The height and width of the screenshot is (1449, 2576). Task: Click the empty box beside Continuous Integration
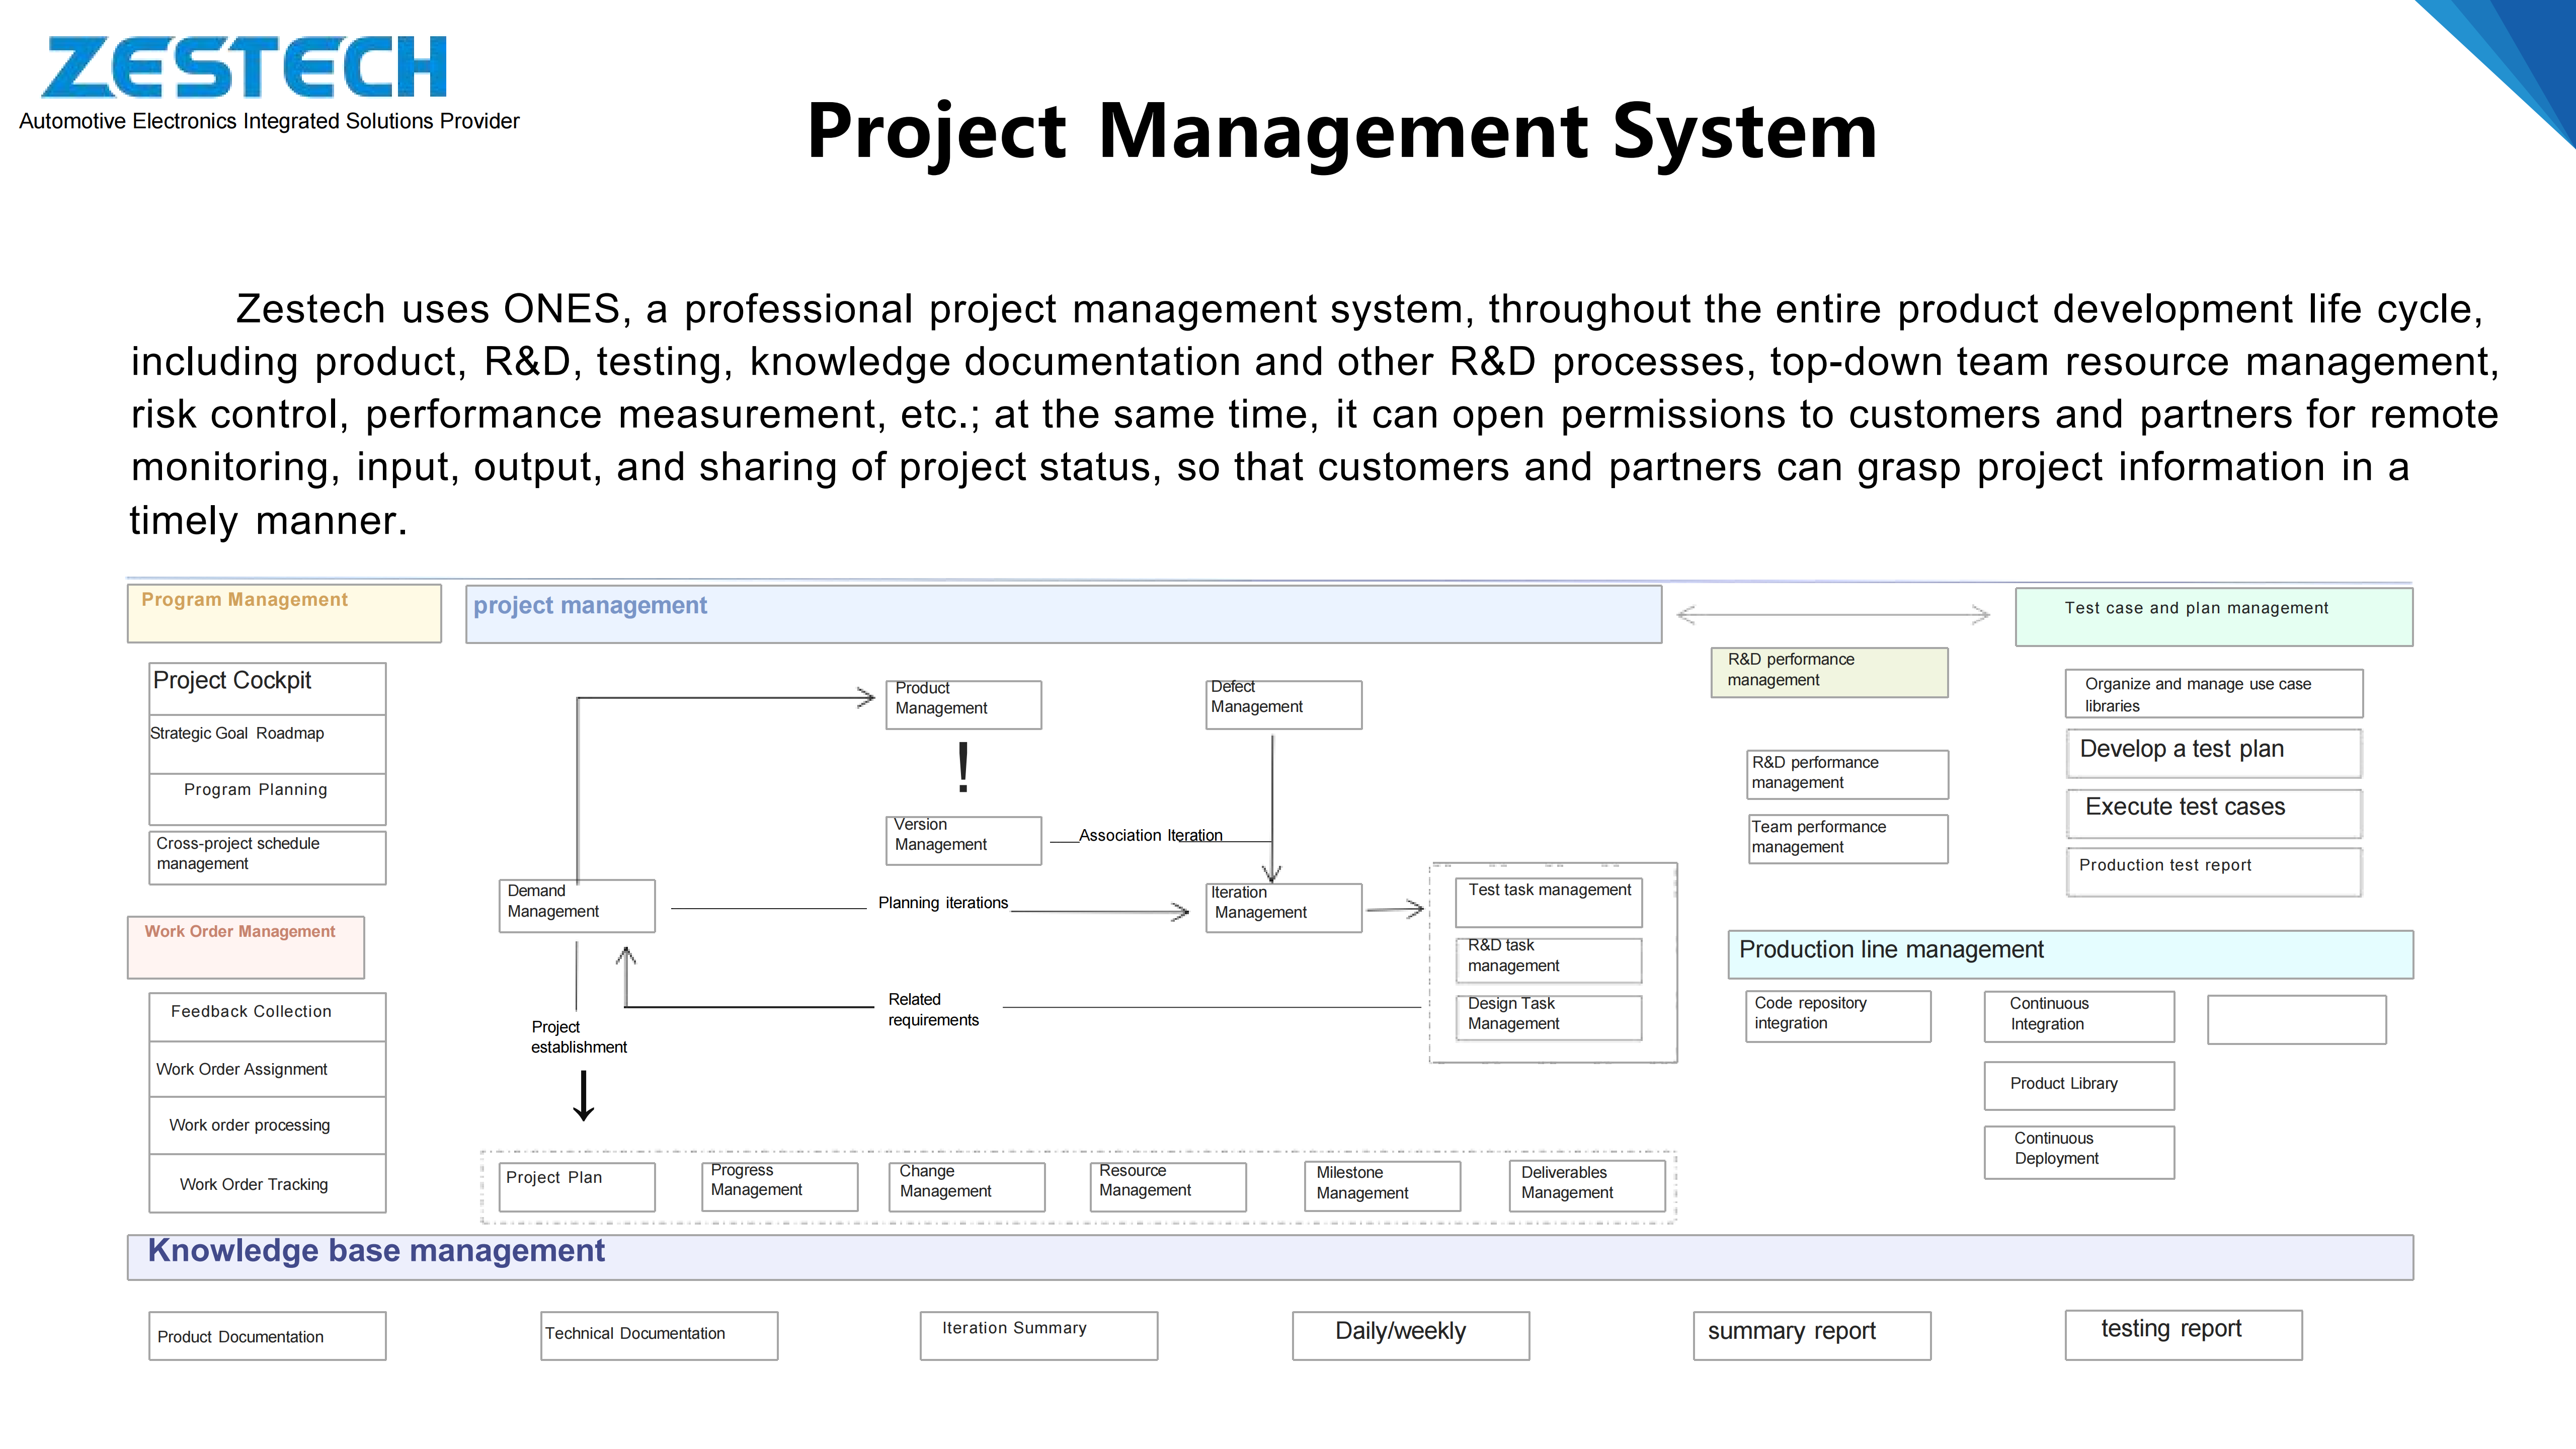(2296, 1019)
